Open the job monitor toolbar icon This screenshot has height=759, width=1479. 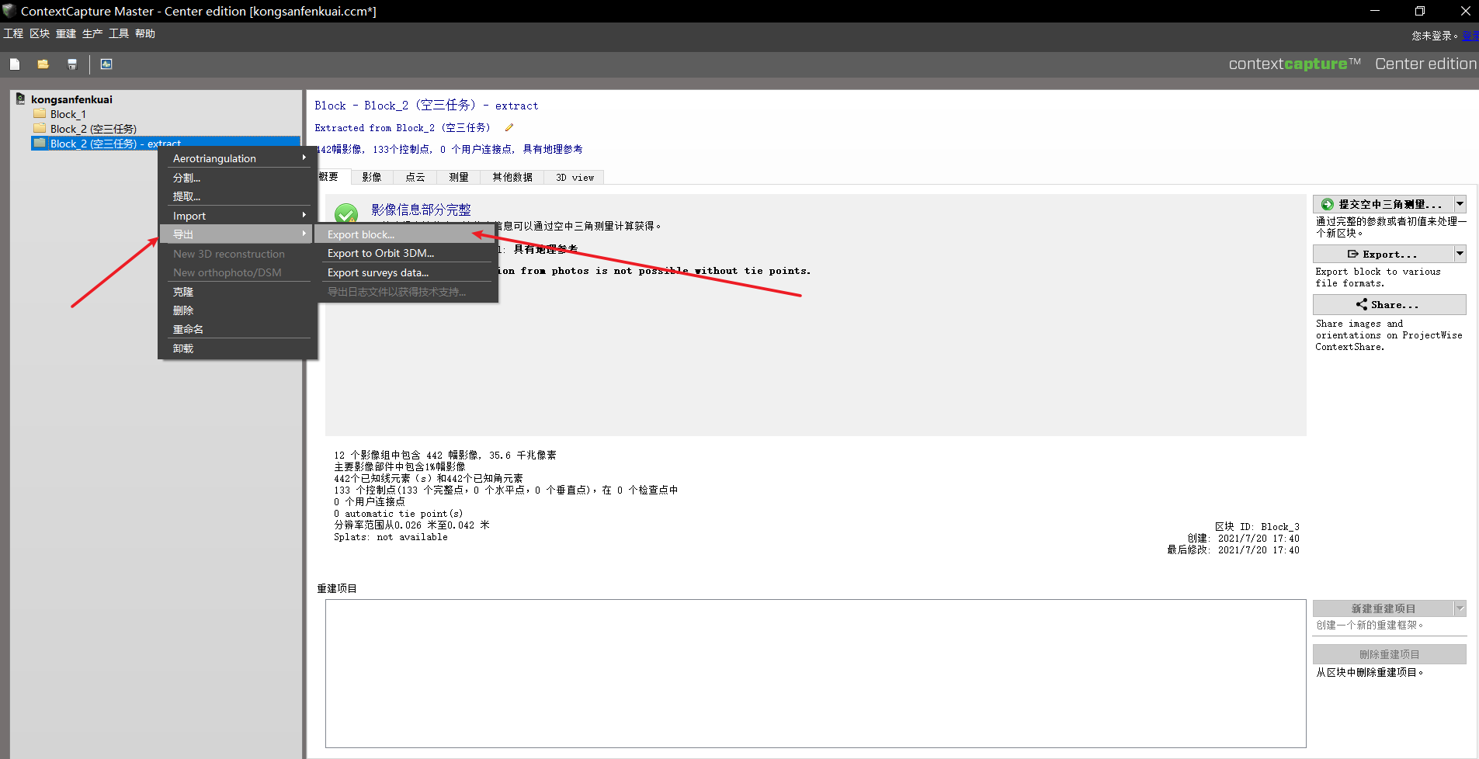(x=106, y=64)
